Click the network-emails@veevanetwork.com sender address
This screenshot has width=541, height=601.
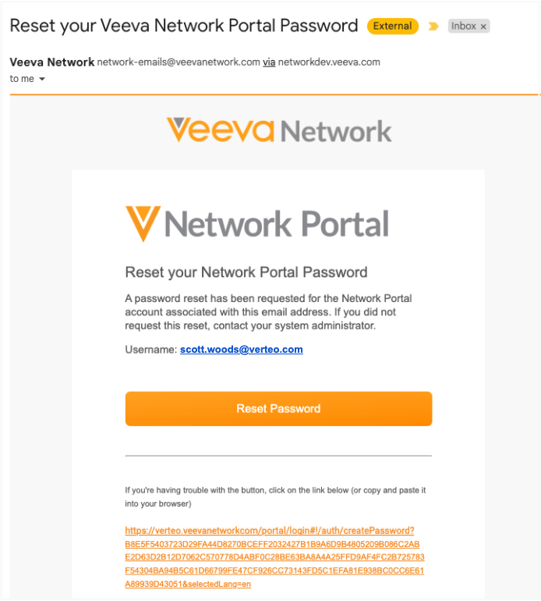(x=179, y=62)
